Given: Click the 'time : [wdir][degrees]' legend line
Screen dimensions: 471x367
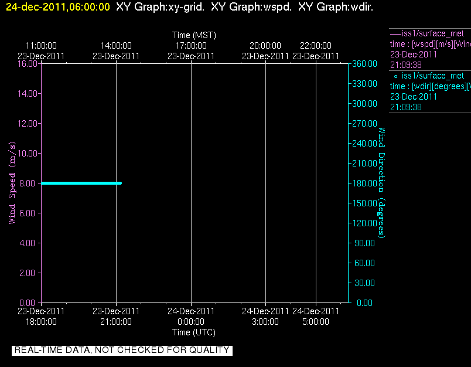Looking at the screenshot, I should pyautogui.click(x=430, y=86).
